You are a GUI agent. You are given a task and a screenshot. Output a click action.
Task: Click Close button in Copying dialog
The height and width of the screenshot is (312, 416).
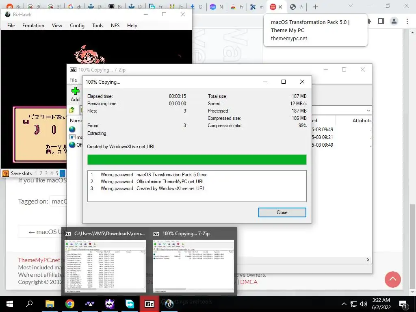282,212
